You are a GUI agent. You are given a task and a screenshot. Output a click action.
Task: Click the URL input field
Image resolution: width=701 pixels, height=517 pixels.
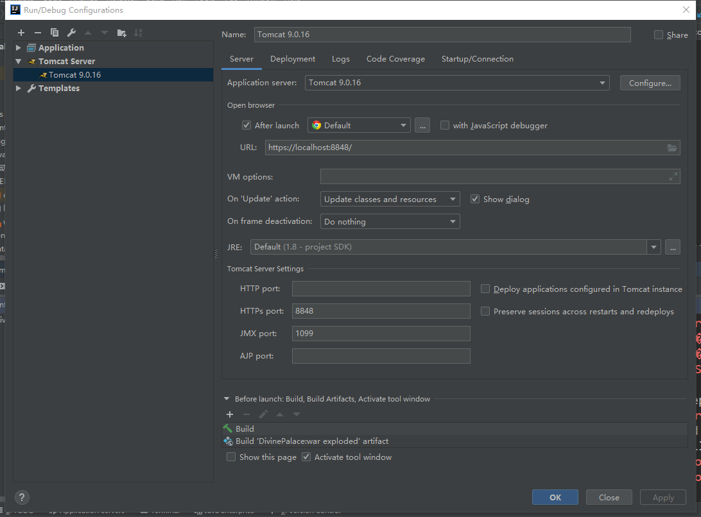472,148
